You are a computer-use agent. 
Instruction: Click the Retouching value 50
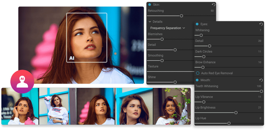[x=212, y=11]
